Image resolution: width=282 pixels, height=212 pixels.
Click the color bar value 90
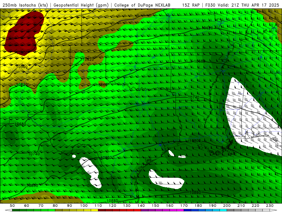click(69, 206)
